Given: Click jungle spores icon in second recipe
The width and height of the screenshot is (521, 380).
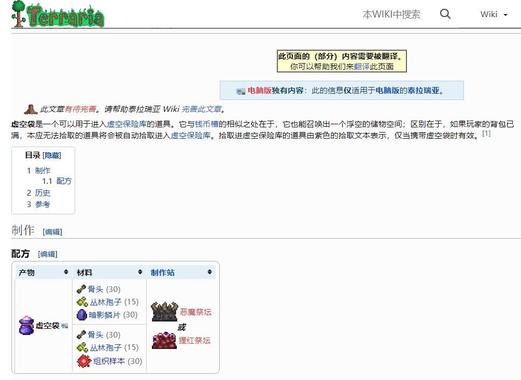Looking at the screenshot, I should point(82,347).
